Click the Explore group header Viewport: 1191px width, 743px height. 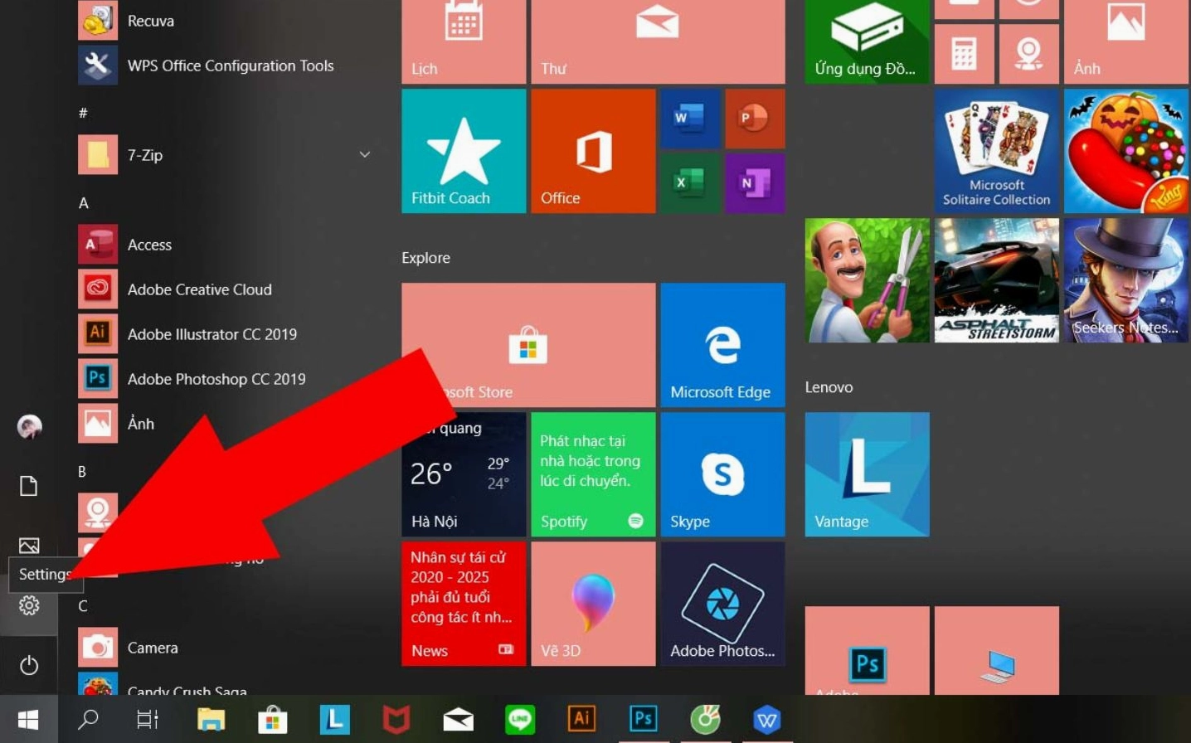(425, 258)
